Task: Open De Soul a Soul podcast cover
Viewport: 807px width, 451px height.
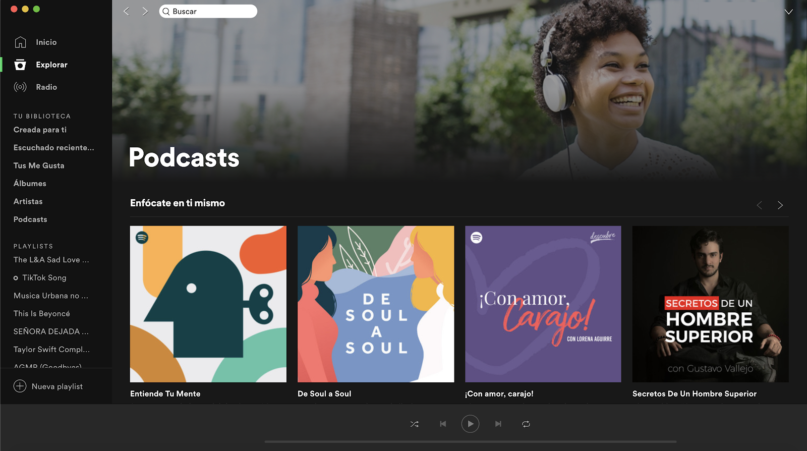Action: [376, 304]
